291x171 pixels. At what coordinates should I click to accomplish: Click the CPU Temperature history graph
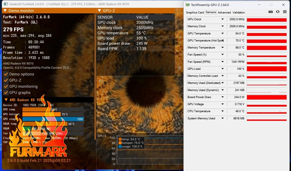pyautogui.click(x=267, y=111)
